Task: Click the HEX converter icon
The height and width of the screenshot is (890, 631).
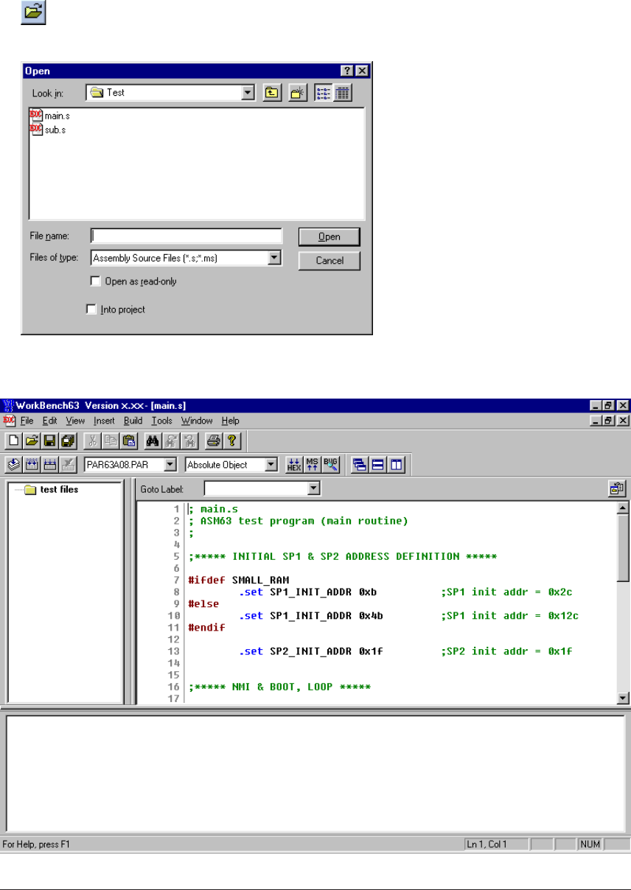Action: [294, 465]
